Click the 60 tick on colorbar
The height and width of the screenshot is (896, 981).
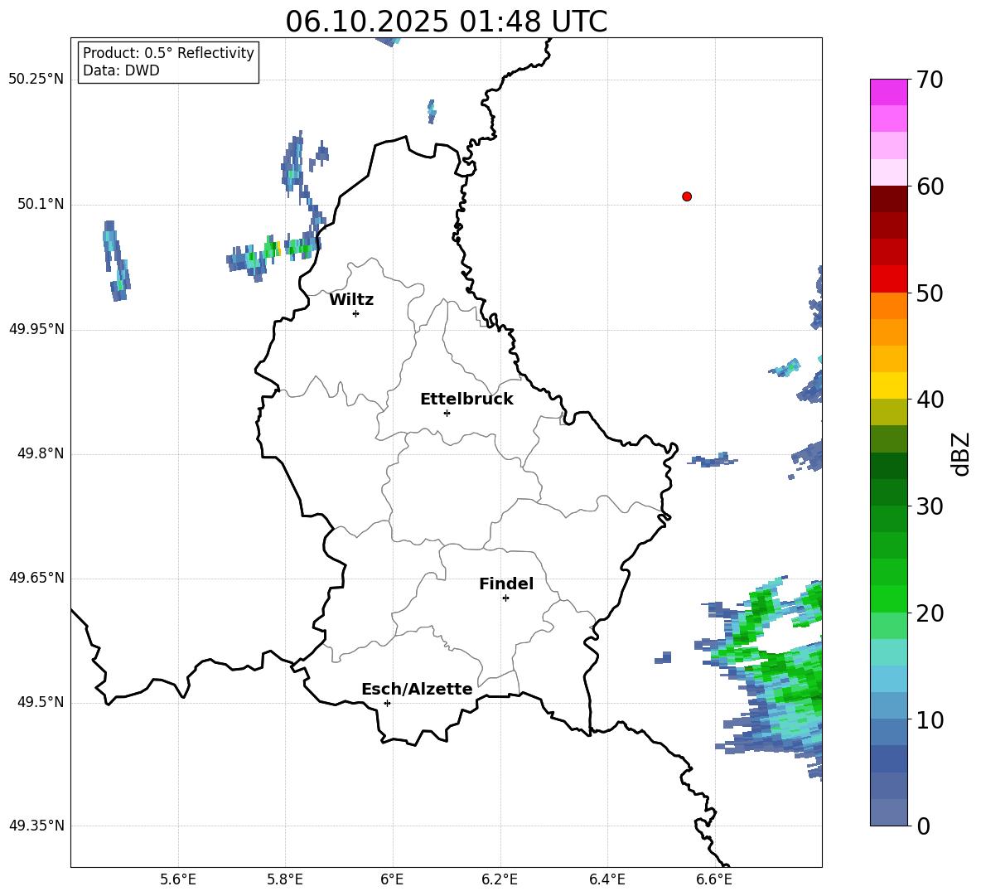pyautogui.click(x=930, y=186)
